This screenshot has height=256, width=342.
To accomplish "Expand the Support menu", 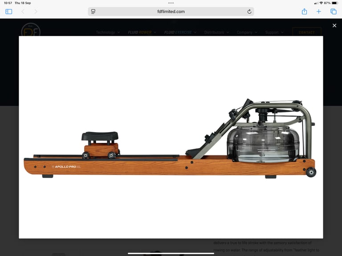I will 274,32.
